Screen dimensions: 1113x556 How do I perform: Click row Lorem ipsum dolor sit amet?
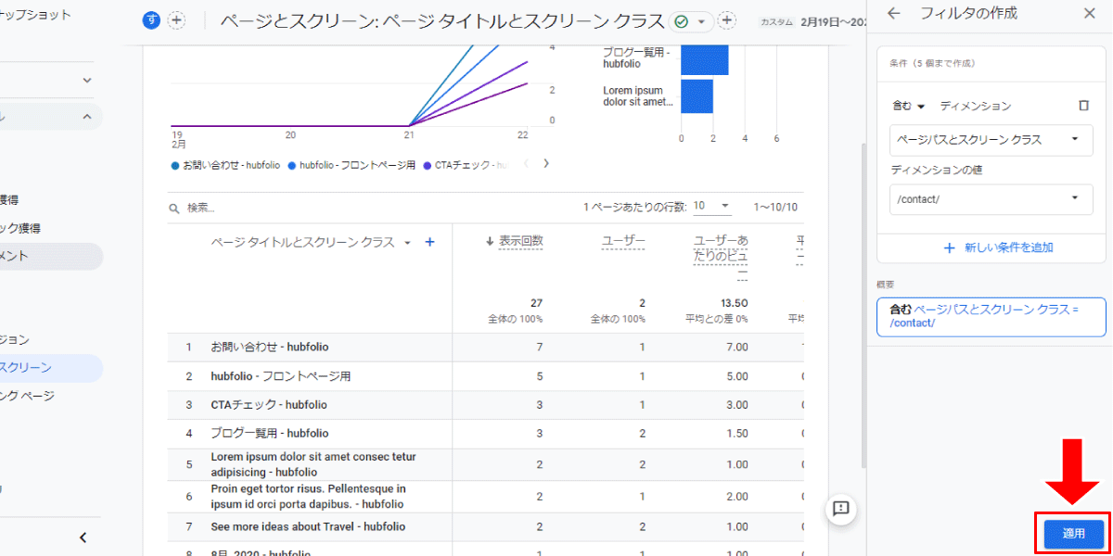485,464
